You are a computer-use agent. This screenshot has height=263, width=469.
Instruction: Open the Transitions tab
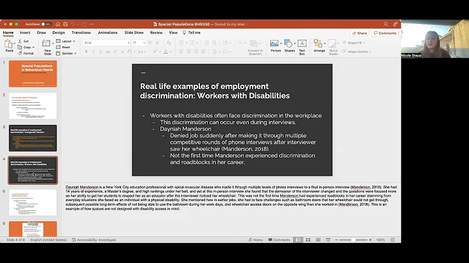(81, 33)
